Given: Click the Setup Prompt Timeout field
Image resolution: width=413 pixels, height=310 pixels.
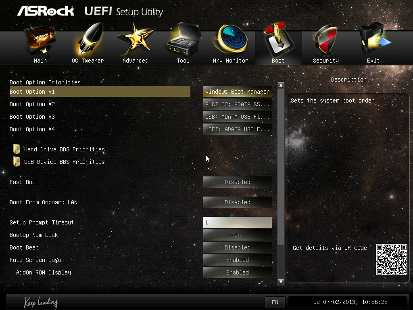Looking at the screenshot, I should [x=237, y=222].
